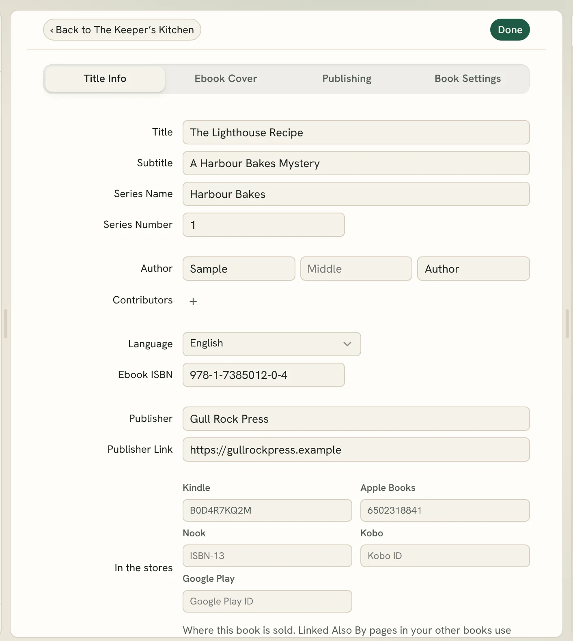Click the Series Name field
The height and width of the screenshot is (641, 573).
point(356,194)
